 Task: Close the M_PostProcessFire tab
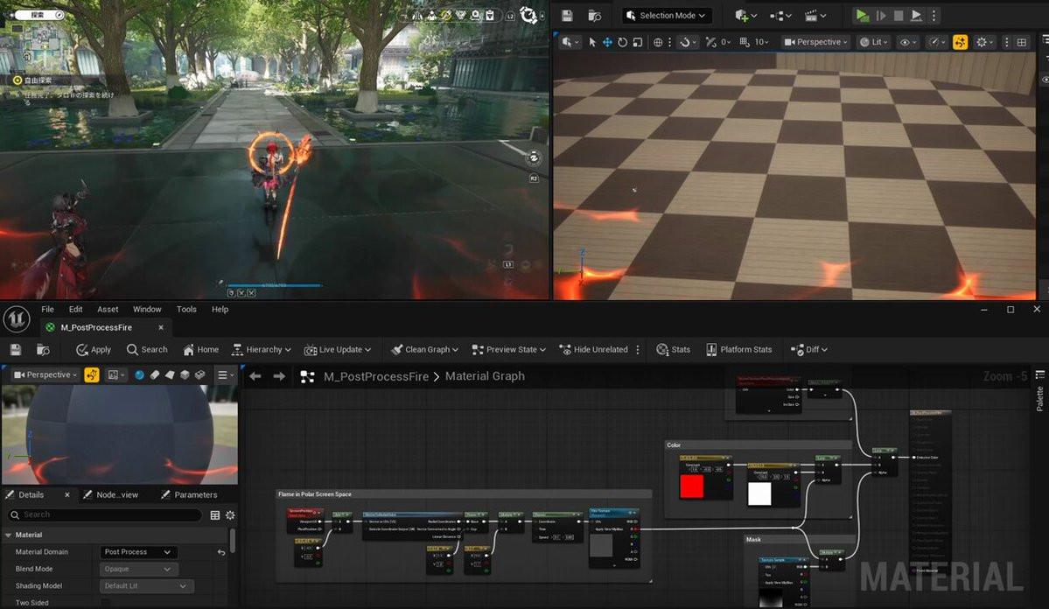[161, 327]
